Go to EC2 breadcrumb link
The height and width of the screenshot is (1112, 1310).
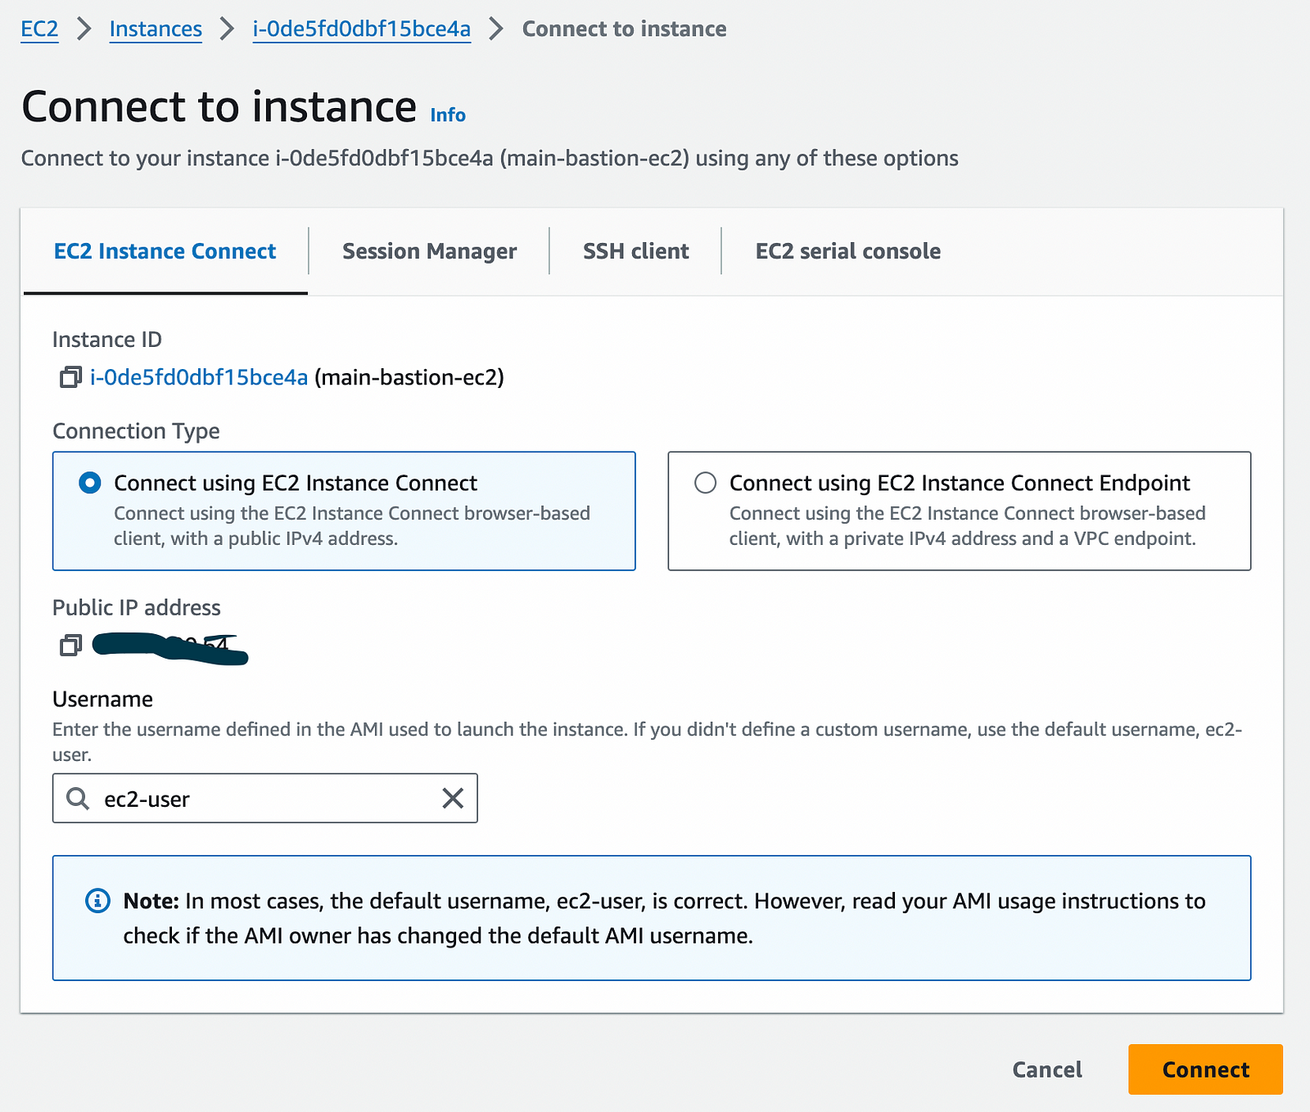pyautogui.click(x=39, y=29)
